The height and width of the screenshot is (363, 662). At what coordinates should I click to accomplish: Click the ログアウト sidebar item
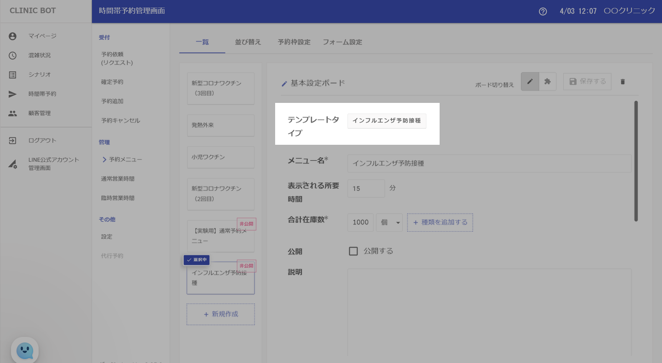pos(42,141)
